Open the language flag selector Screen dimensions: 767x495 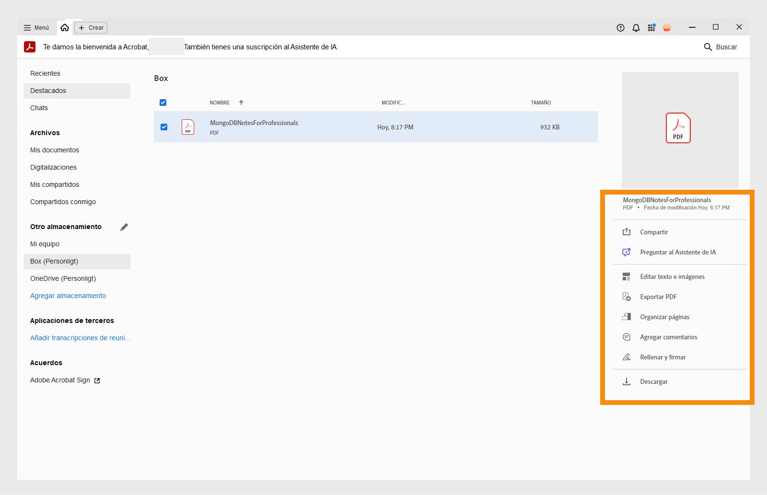667,28
